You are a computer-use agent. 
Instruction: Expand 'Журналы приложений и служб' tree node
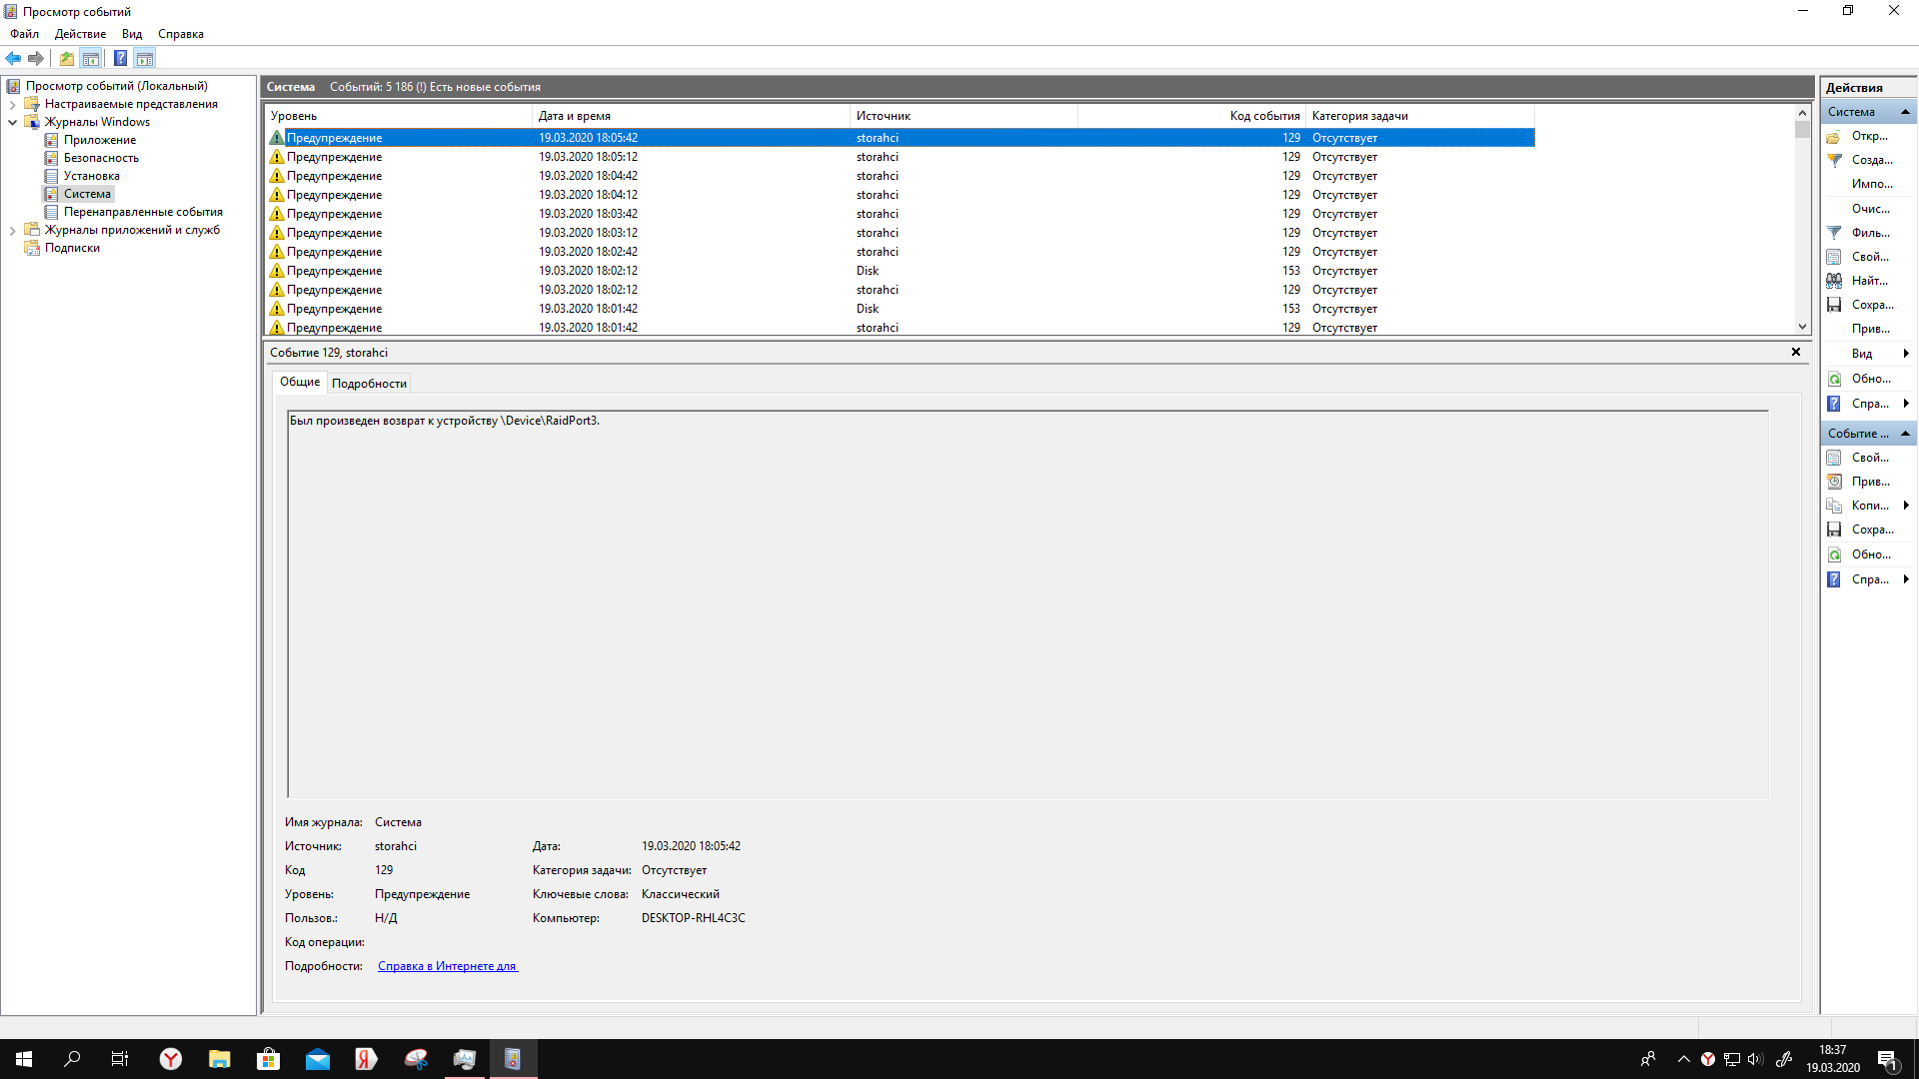(x=12, y=230)
